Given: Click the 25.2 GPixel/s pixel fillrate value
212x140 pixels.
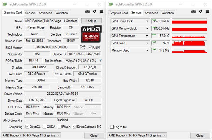Looking at the screenshot, I should [37, 74].
